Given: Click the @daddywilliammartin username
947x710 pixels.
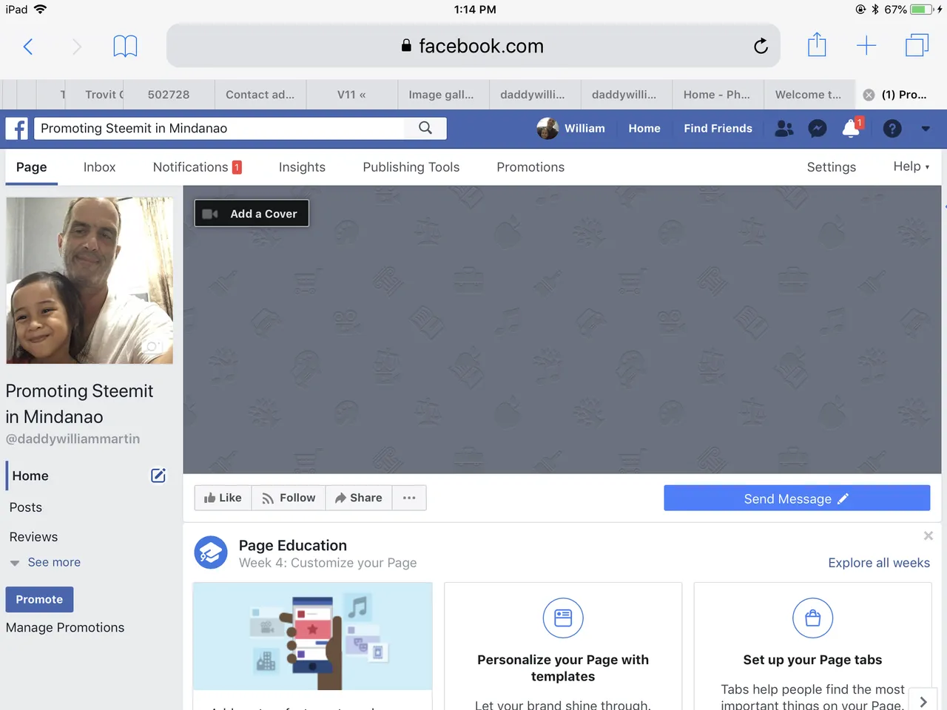Looking at the screenshot, I should click(73, 439).
